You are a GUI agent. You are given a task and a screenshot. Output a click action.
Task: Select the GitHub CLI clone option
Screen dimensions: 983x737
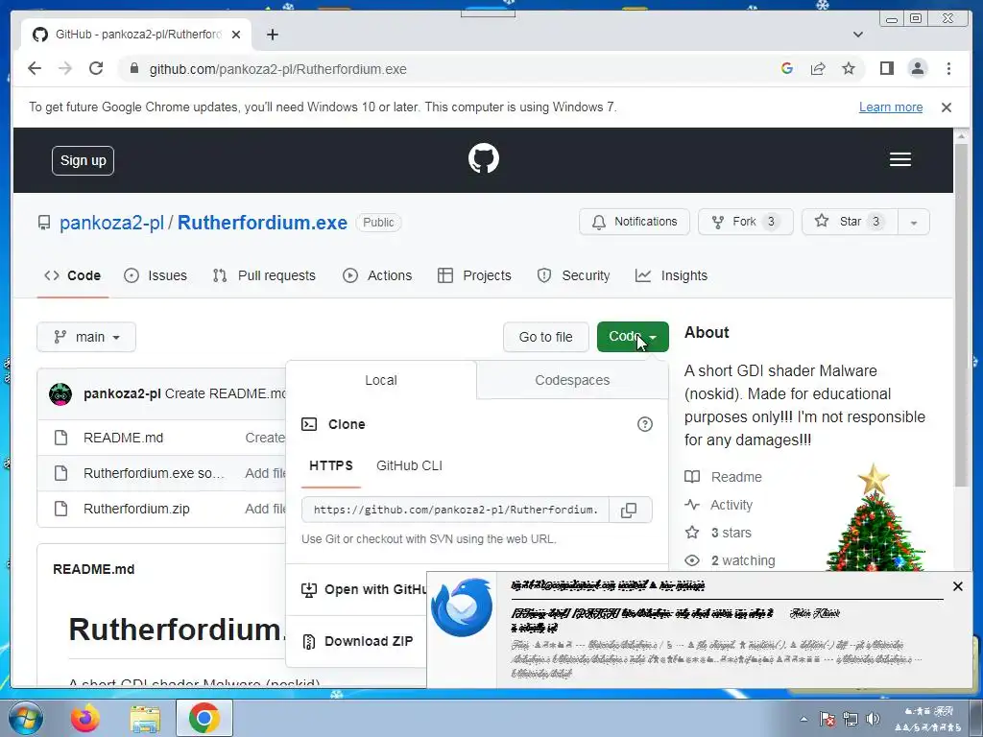(x=409, y=465)
